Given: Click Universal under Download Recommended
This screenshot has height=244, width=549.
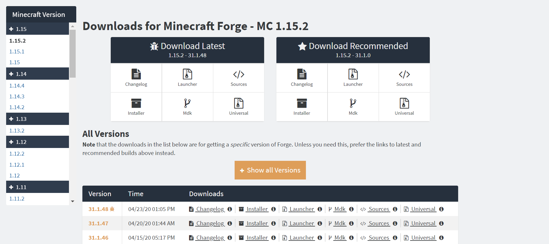Looking at the screenshot, I should pyautogui.click(x=404, y=107).
